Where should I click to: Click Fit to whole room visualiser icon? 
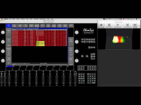click(127, 25)
